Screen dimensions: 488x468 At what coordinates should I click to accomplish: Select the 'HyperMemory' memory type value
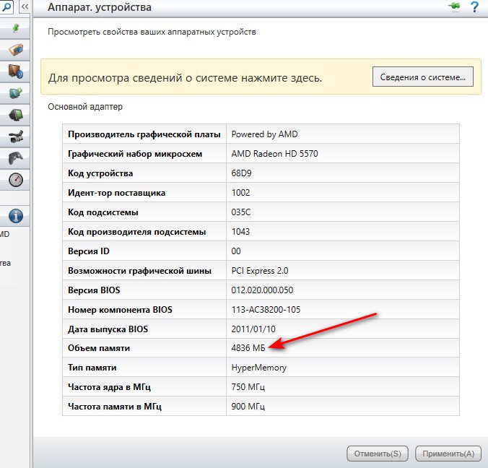tap(259, 368)
